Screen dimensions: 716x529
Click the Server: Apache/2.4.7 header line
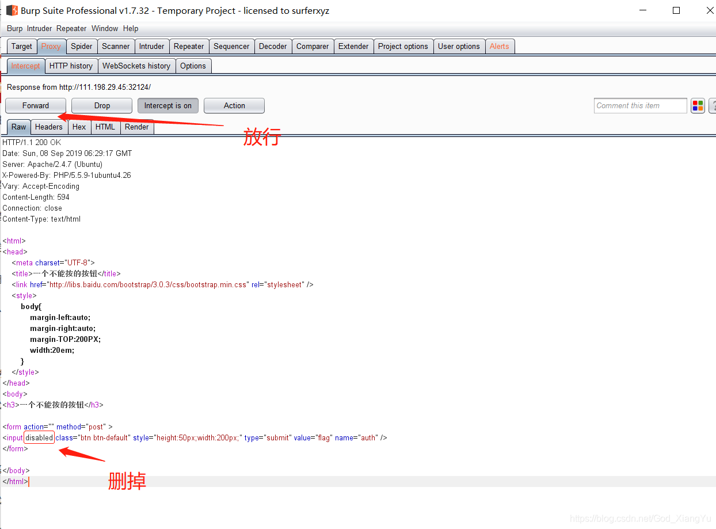pyautogui.click(x=52, y=164)
